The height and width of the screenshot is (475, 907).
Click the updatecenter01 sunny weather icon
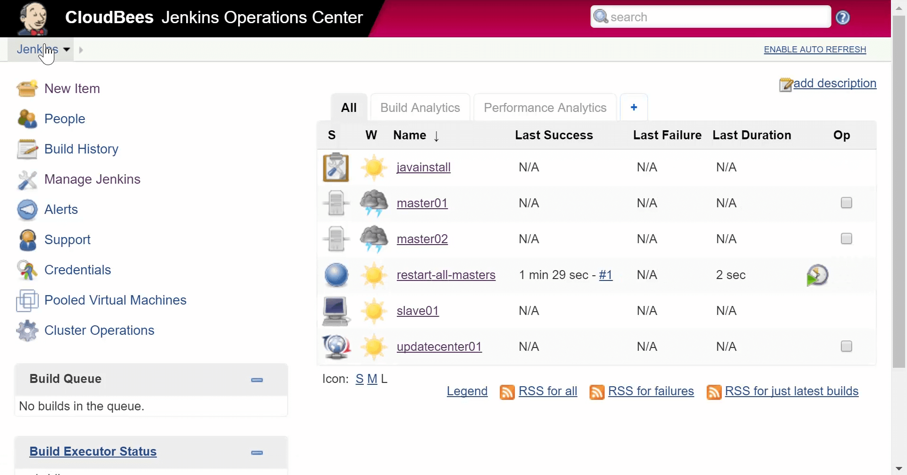point(374,347)
